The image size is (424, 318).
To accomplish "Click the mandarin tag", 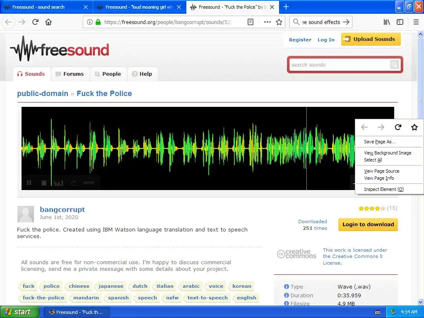I will (86, 298).
